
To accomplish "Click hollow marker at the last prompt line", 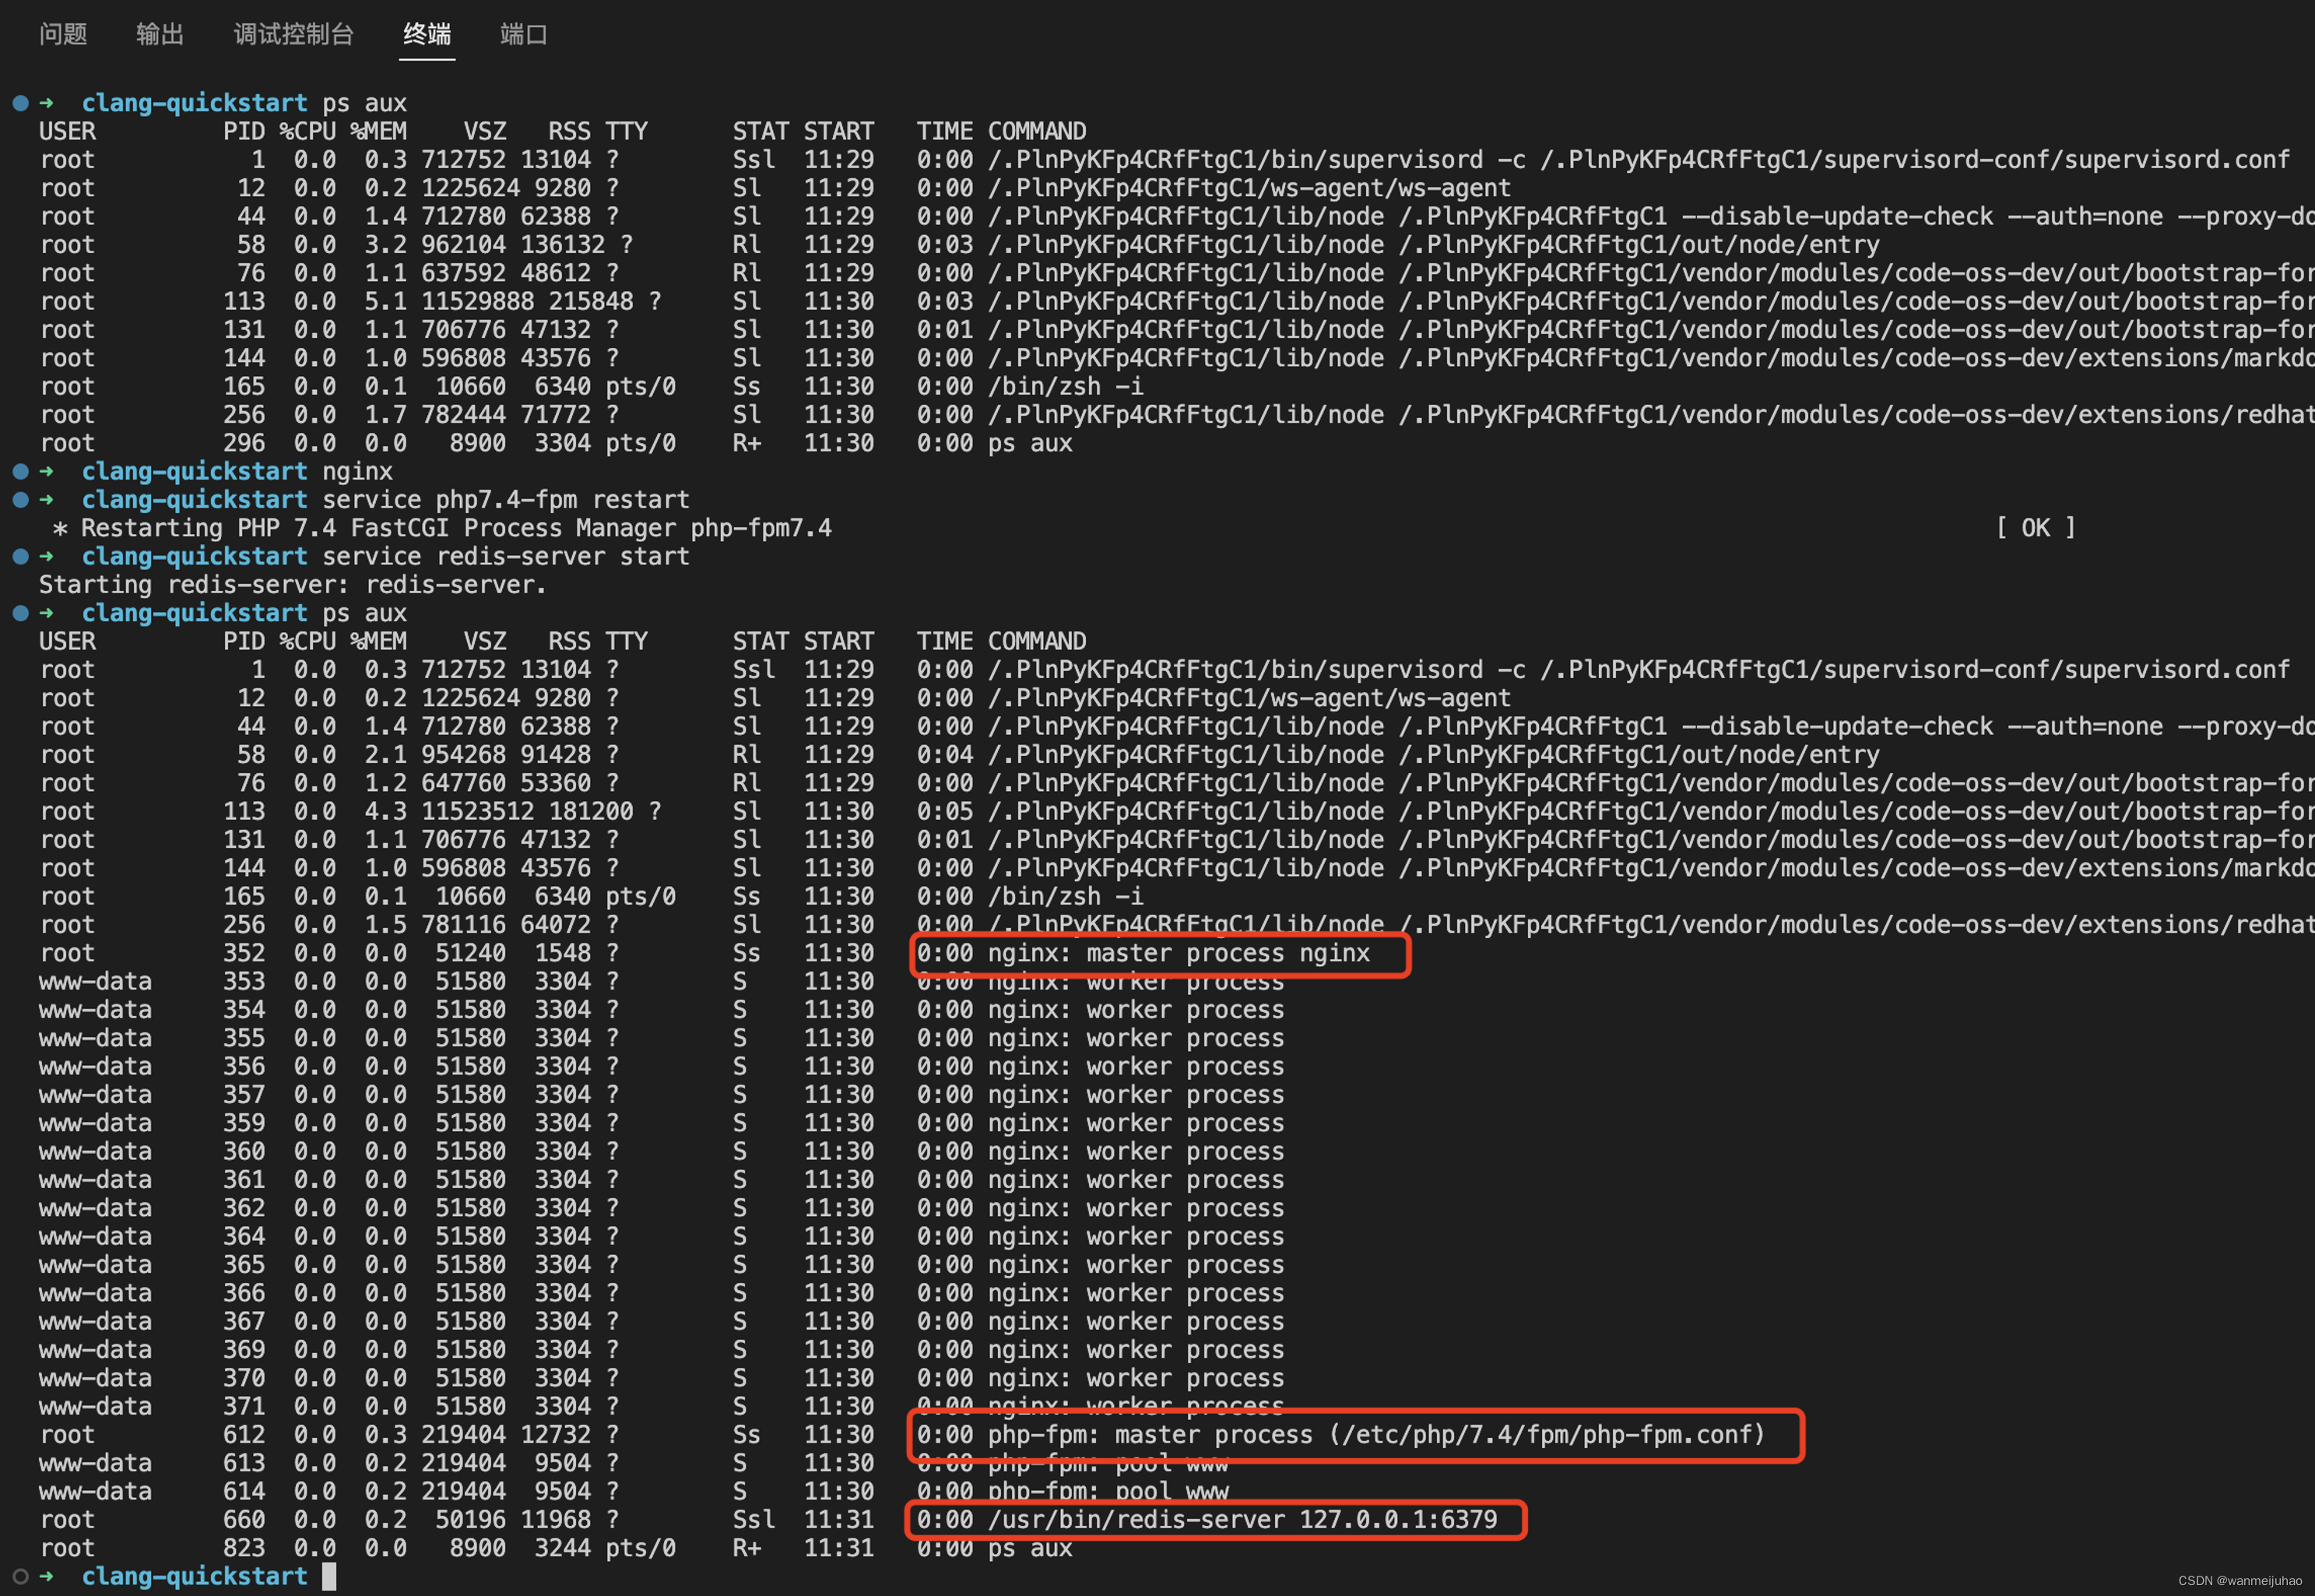I will [20, 1576].
